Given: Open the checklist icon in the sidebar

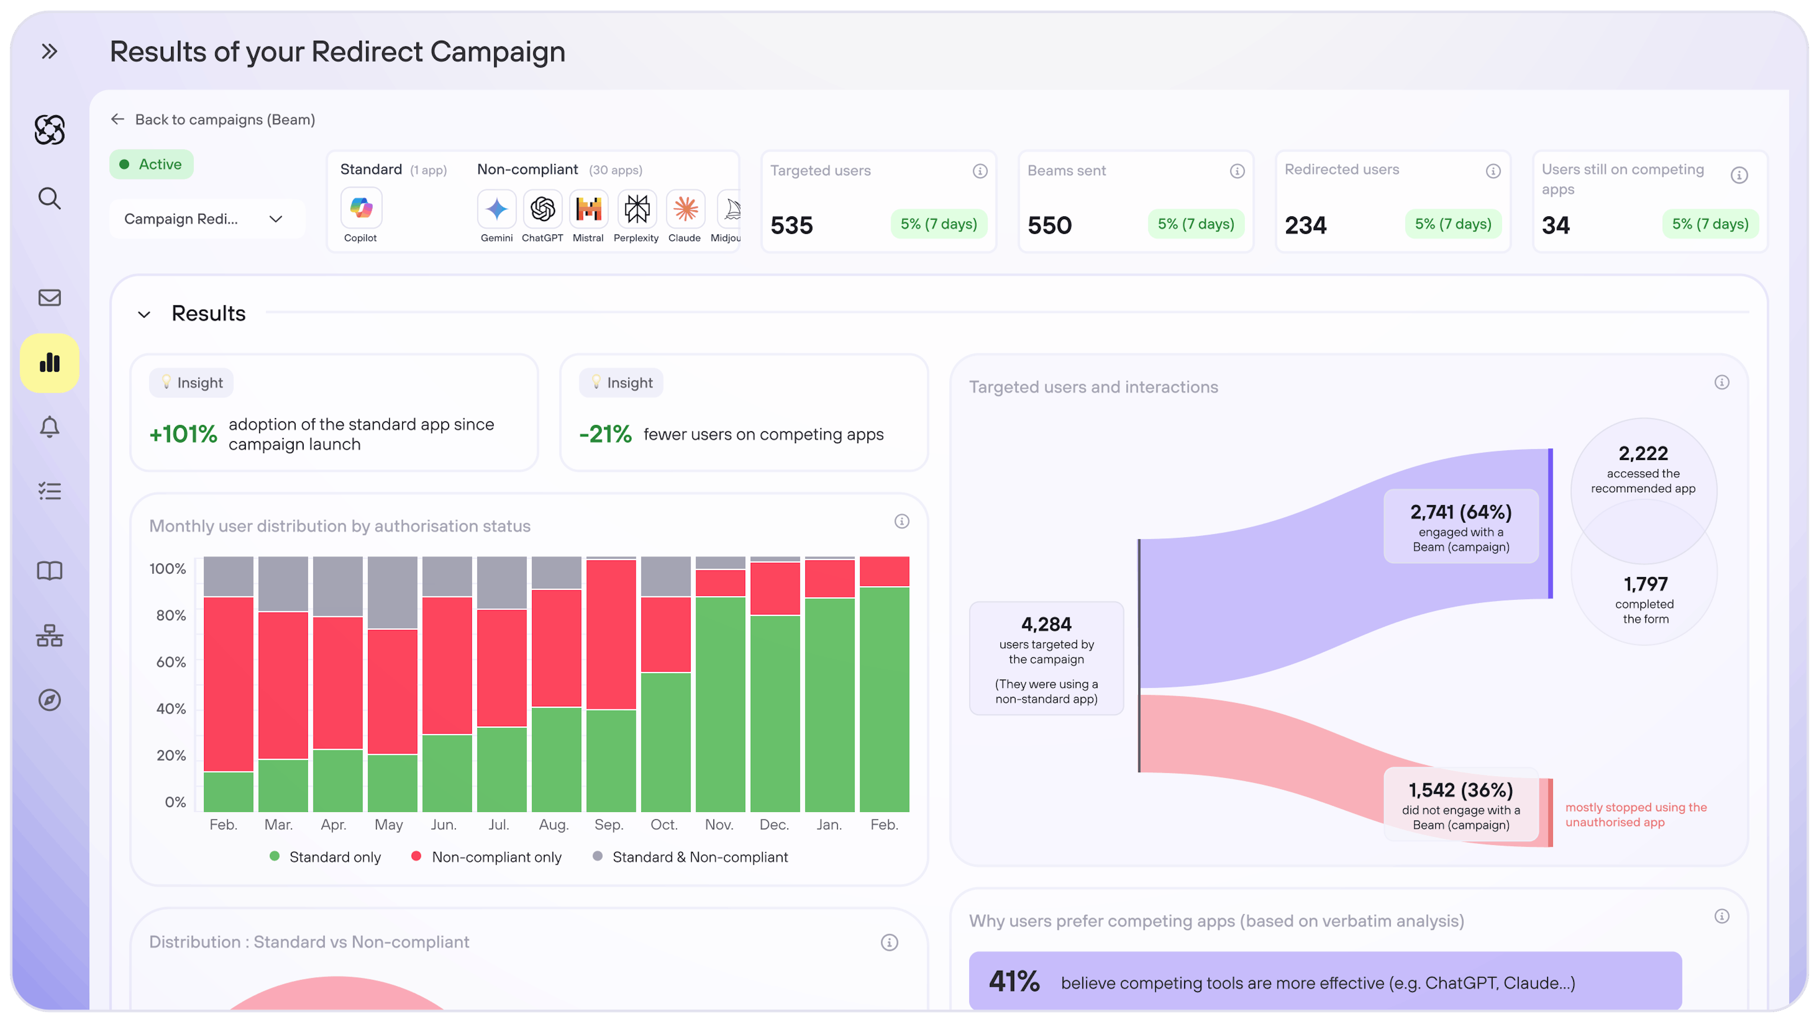Looking at the screenshot, I should point(49,491).
